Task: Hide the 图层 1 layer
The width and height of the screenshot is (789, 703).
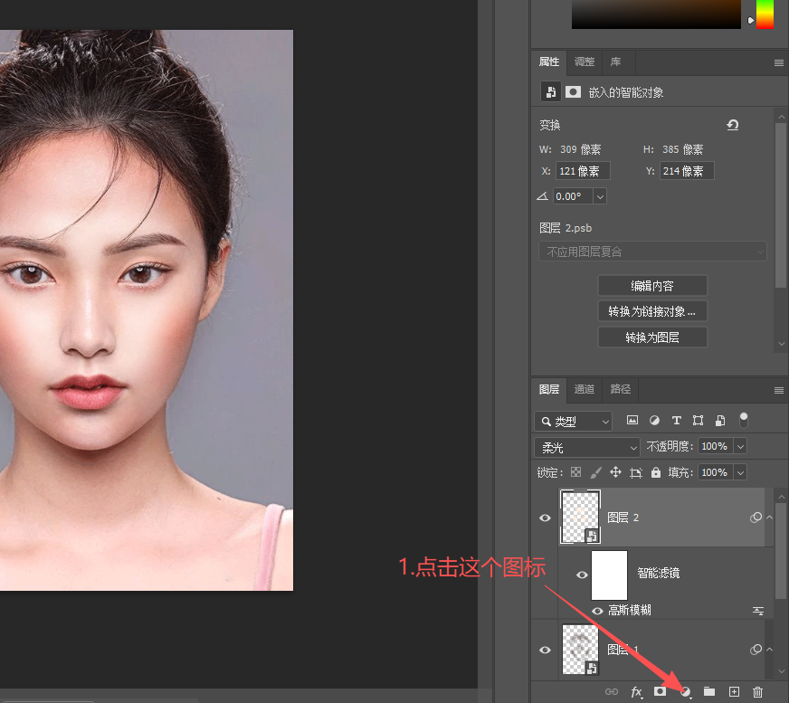Action: click(545, 650)
